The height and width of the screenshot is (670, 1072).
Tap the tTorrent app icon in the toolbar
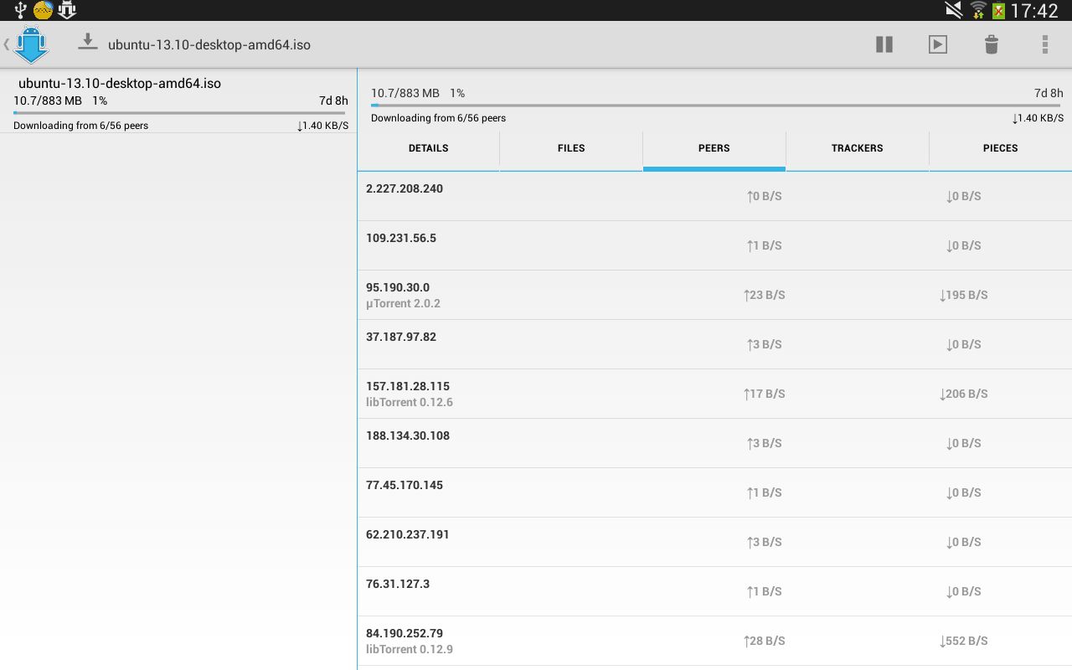coord(31,44)
